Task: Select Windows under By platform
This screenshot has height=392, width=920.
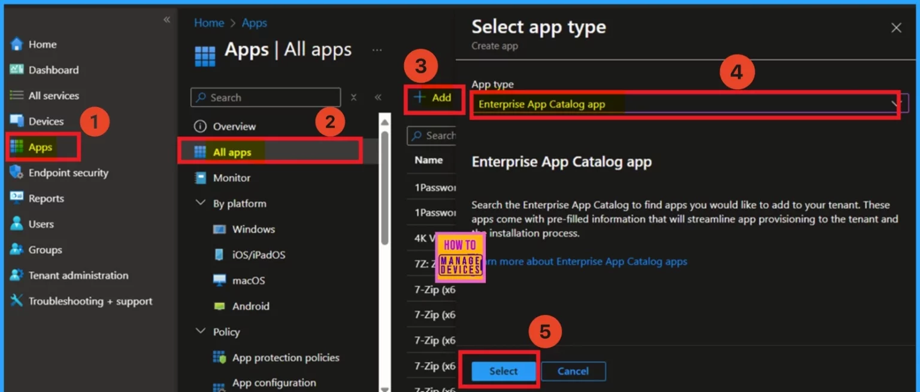Action: pyautogui.click(x=253, y=229)
